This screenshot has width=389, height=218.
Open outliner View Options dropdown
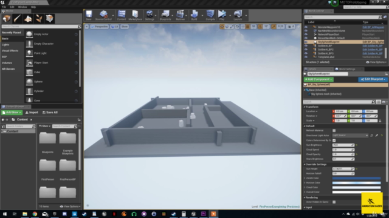(376, 62)
